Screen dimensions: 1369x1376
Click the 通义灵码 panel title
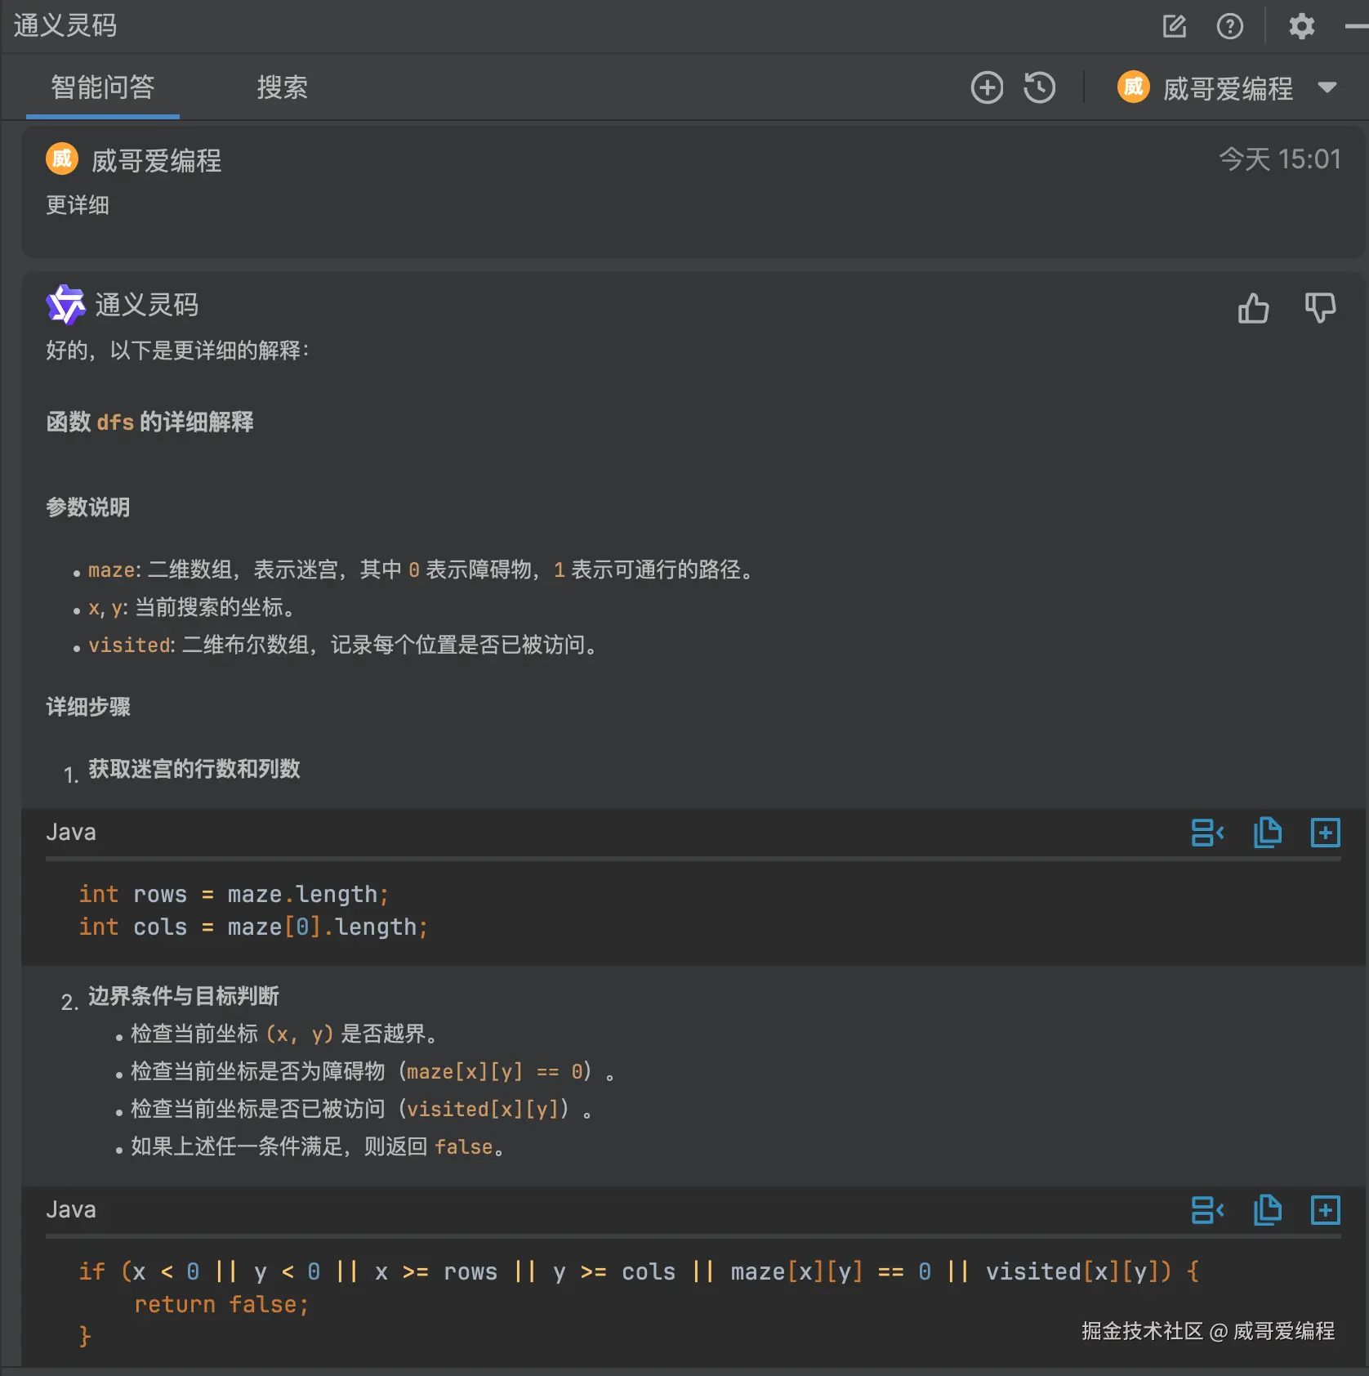65,26
